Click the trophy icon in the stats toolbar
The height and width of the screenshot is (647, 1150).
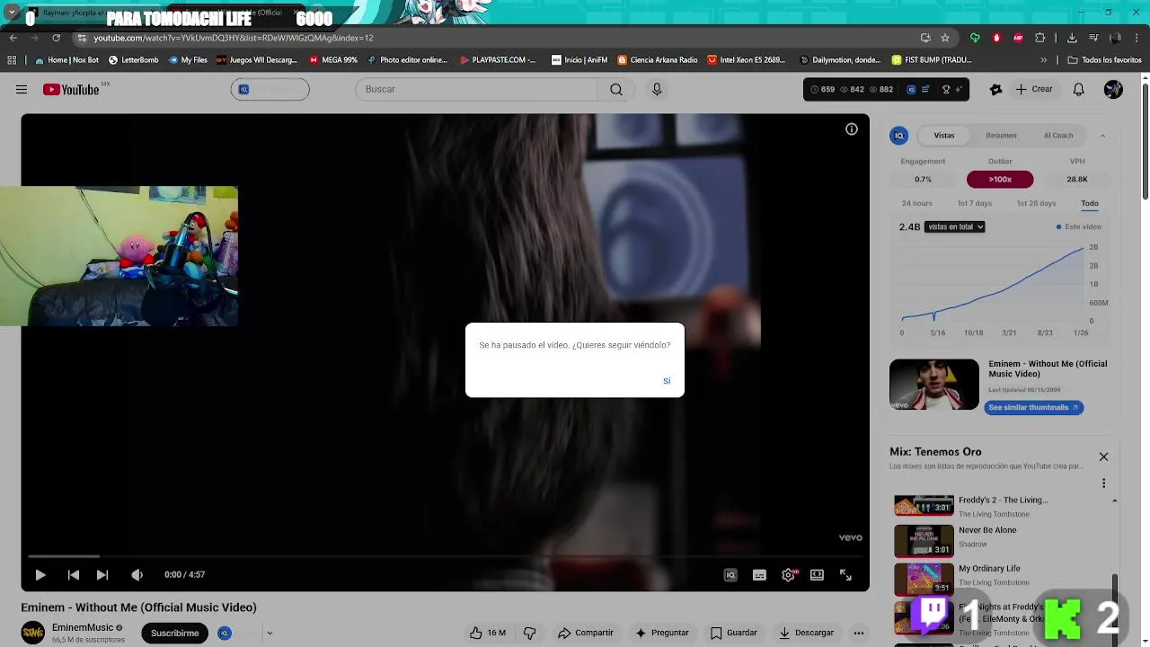946,89
